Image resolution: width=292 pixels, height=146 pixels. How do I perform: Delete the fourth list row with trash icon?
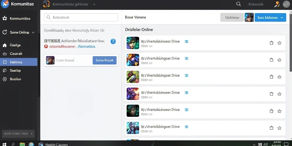click(271, 94)
